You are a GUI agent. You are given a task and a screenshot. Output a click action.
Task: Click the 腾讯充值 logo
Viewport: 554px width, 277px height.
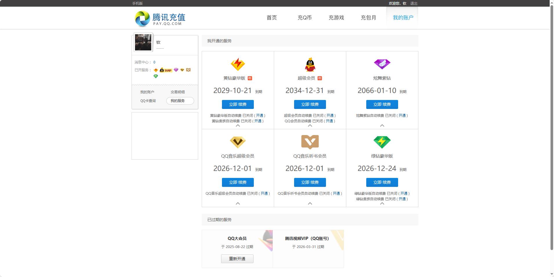tap(159, 18)
